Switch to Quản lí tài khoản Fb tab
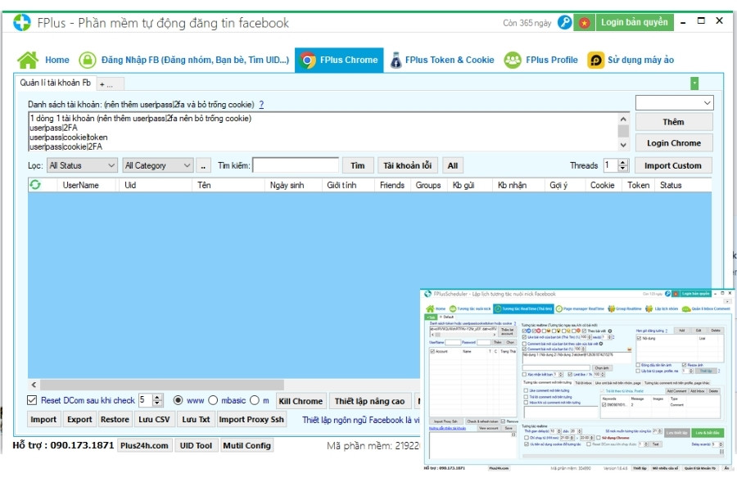737x491 pixels. tap(56, 83)
